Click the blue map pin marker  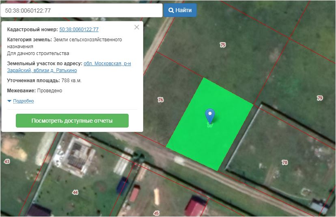point(210,116)
